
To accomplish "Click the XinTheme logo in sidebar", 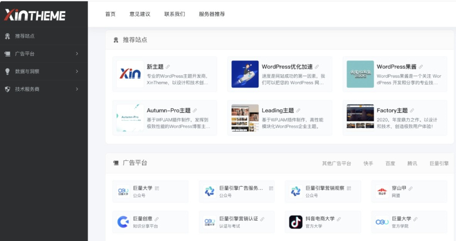I will coord(34,15).
